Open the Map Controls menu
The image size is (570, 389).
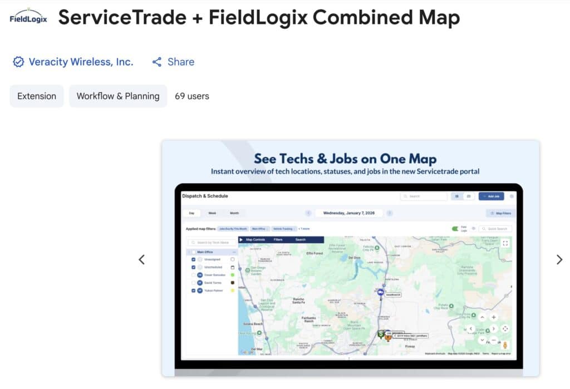255,240
